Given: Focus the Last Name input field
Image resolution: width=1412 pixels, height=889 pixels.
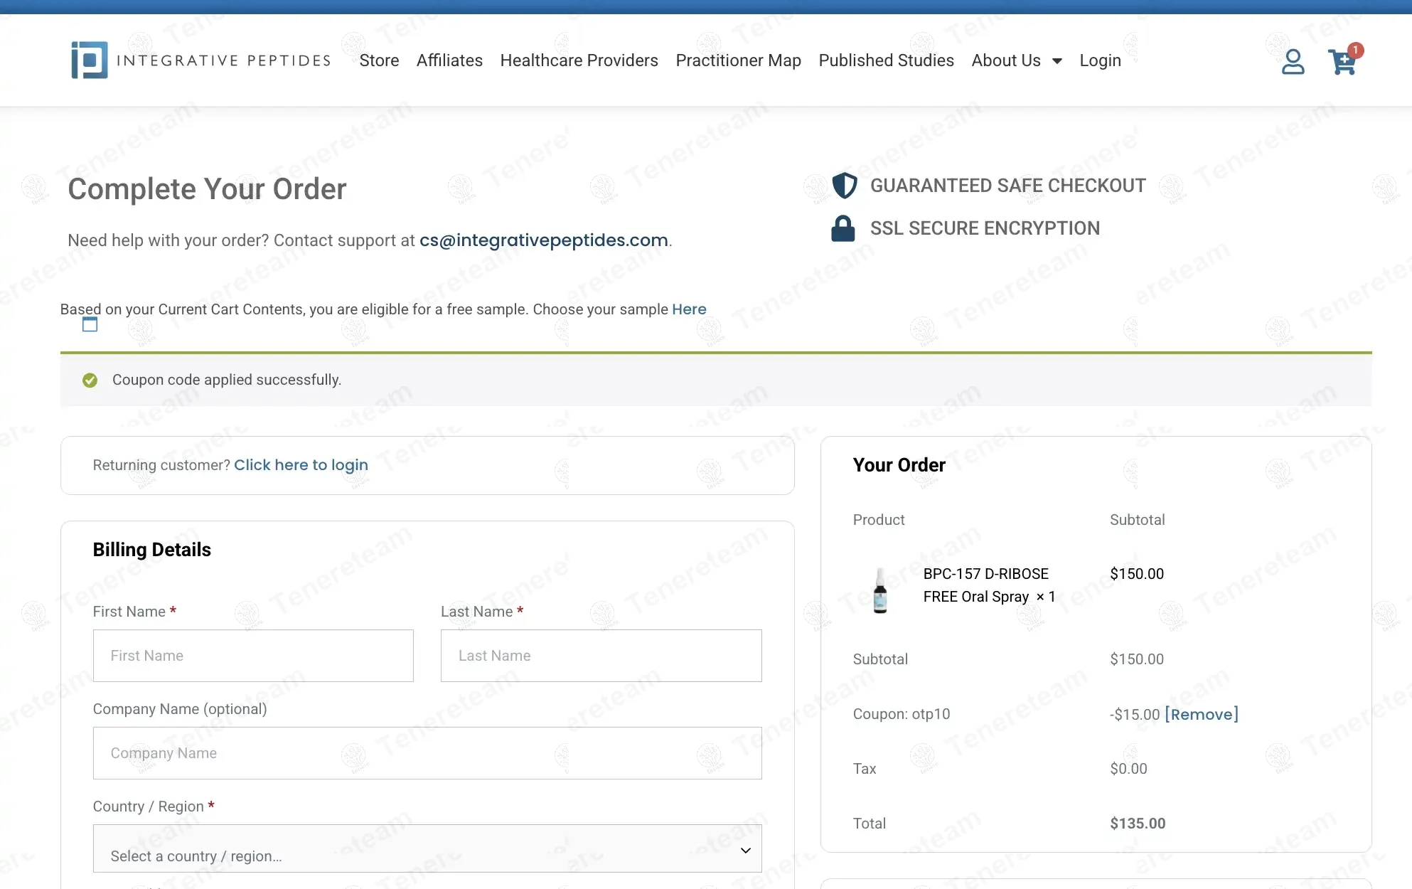Looking at the screenshot, I should (601, 656).
